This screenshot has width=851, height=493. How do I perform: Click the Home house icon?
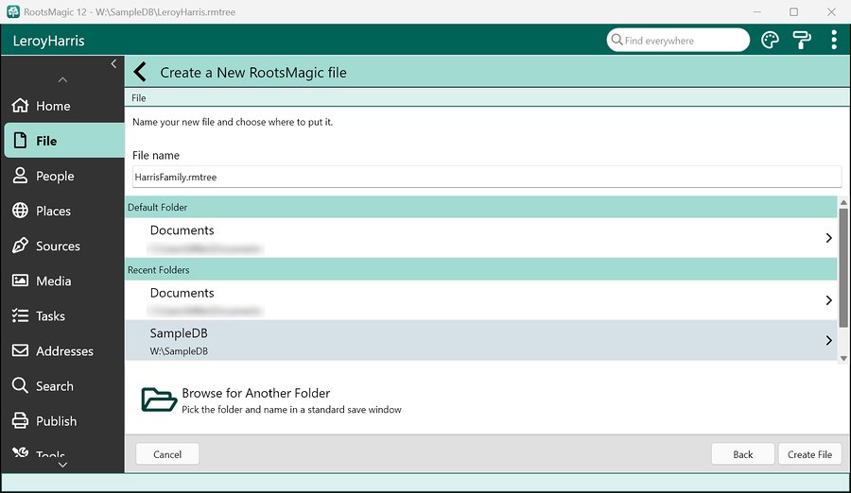click(20, 105)
